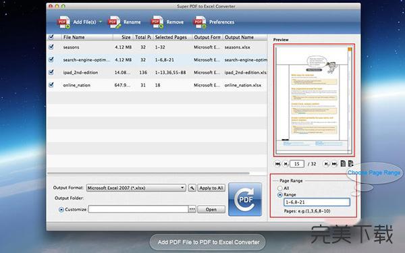Click the Rename toolbar icon
405x253 pixels.
[x=114, y=22]
